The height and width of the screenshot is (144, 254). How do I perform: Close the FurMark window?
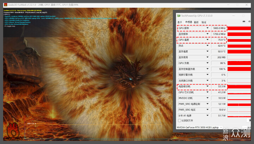pos(247,5)
